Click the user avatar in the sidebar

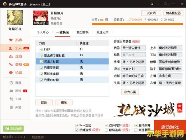[15, 17]
